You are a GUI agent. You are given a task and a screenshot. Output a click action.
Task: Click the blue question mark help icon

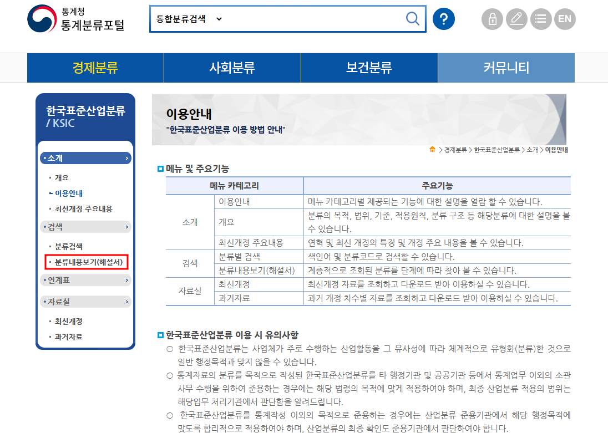[x=444, y=19]
